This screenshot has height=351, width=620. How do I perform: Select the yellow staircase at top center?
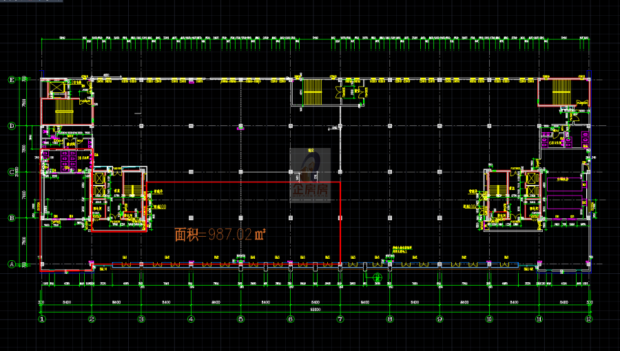pos(313,92)
